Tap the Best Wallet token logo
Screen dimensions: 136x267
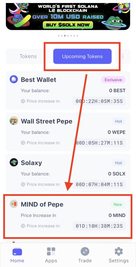(14, 79)
